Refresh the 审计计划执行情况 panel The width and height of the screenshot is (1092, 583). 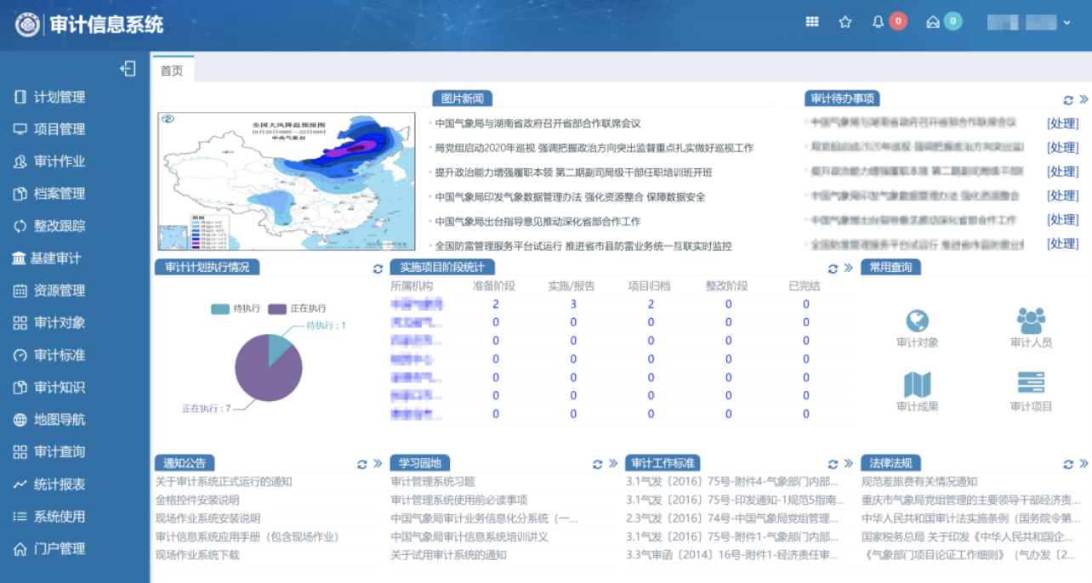point(378,269)
